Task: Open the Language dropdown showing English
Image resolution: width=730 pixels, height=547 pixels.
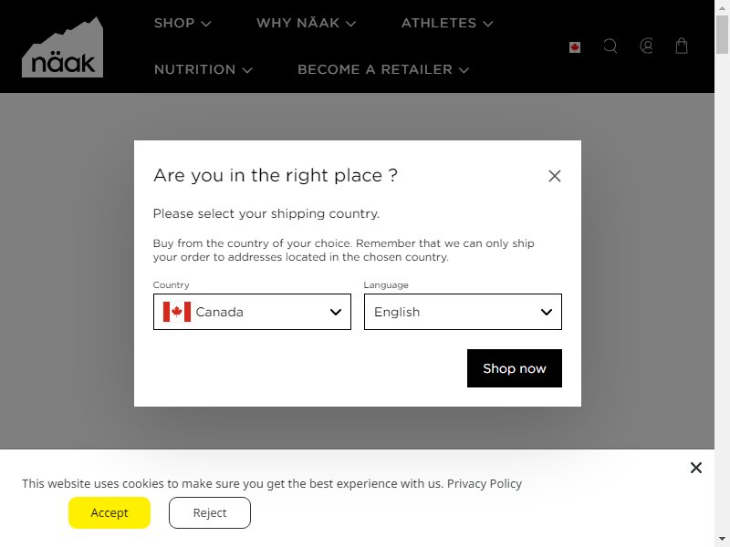Action: coord(463,312)
